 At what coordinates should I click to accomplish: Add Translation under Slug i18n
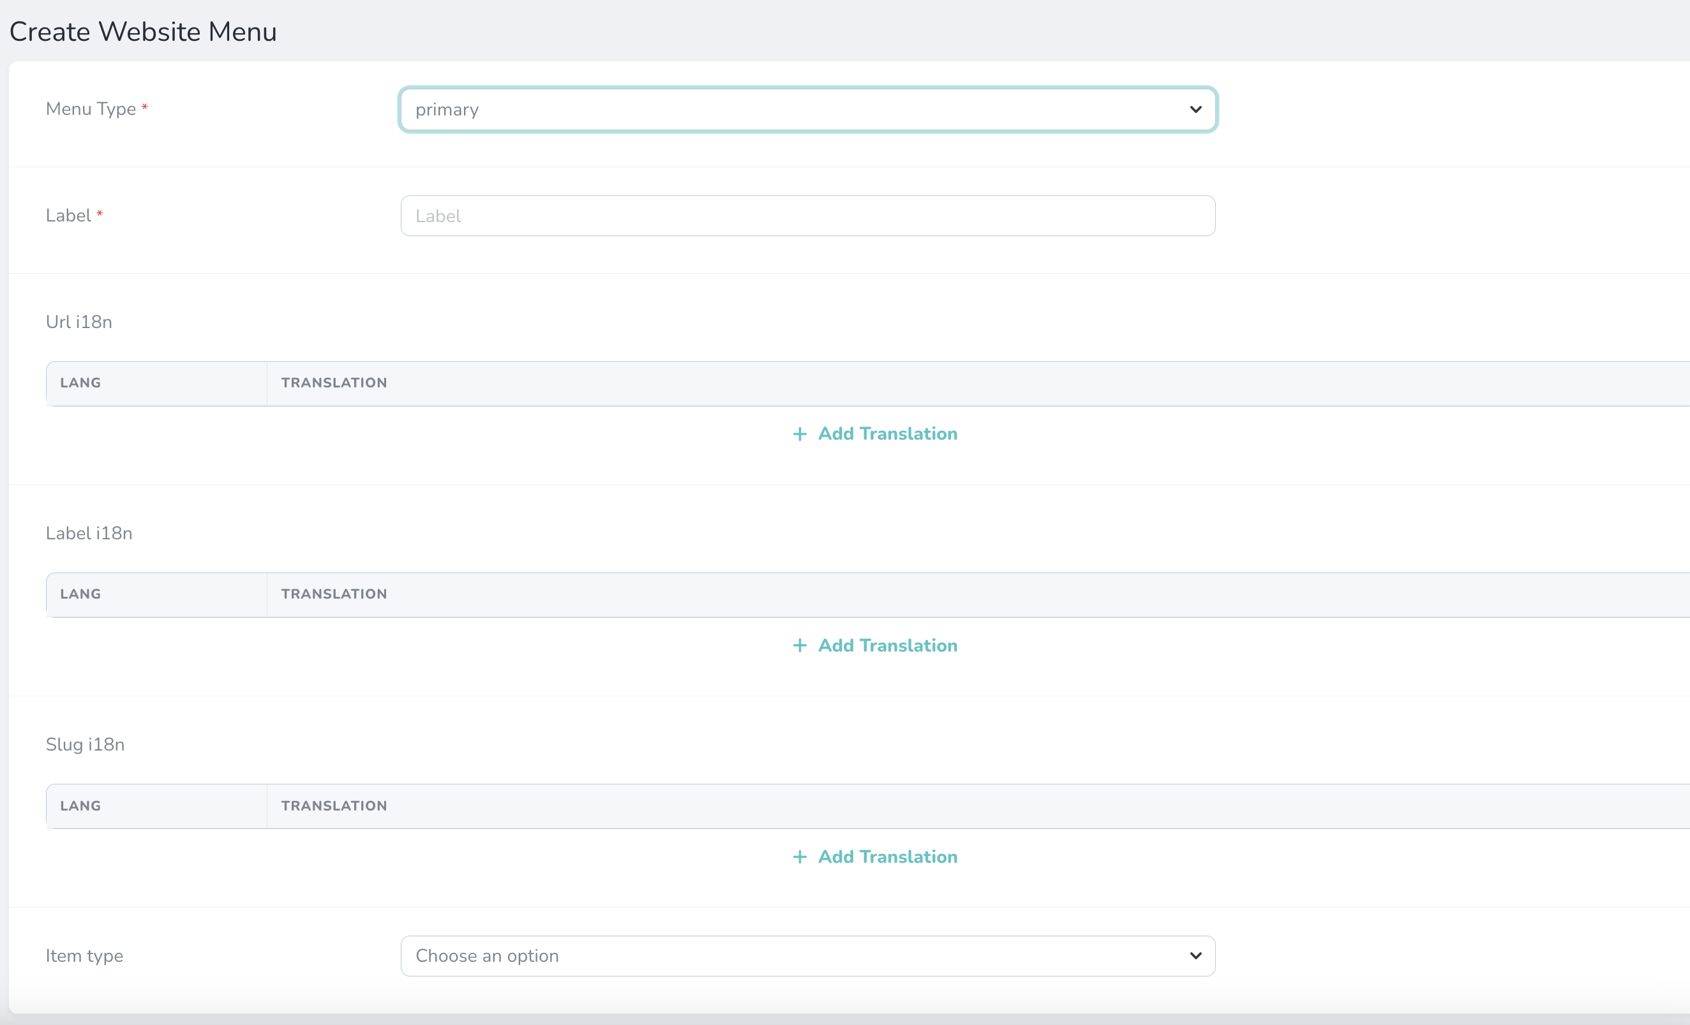tap(887, 857)
